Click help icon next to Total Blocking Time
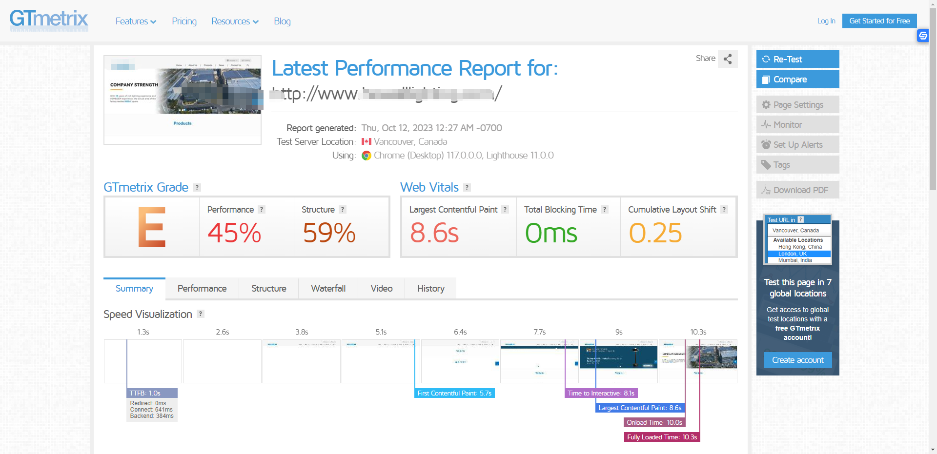 pos(605,210)
